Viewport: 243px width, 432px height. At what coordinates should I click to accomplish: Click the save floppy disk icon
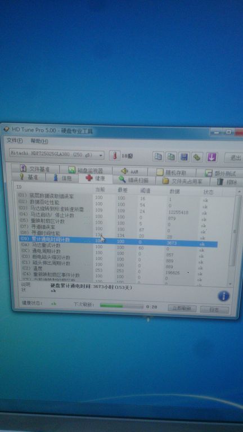tap(184, 157)
